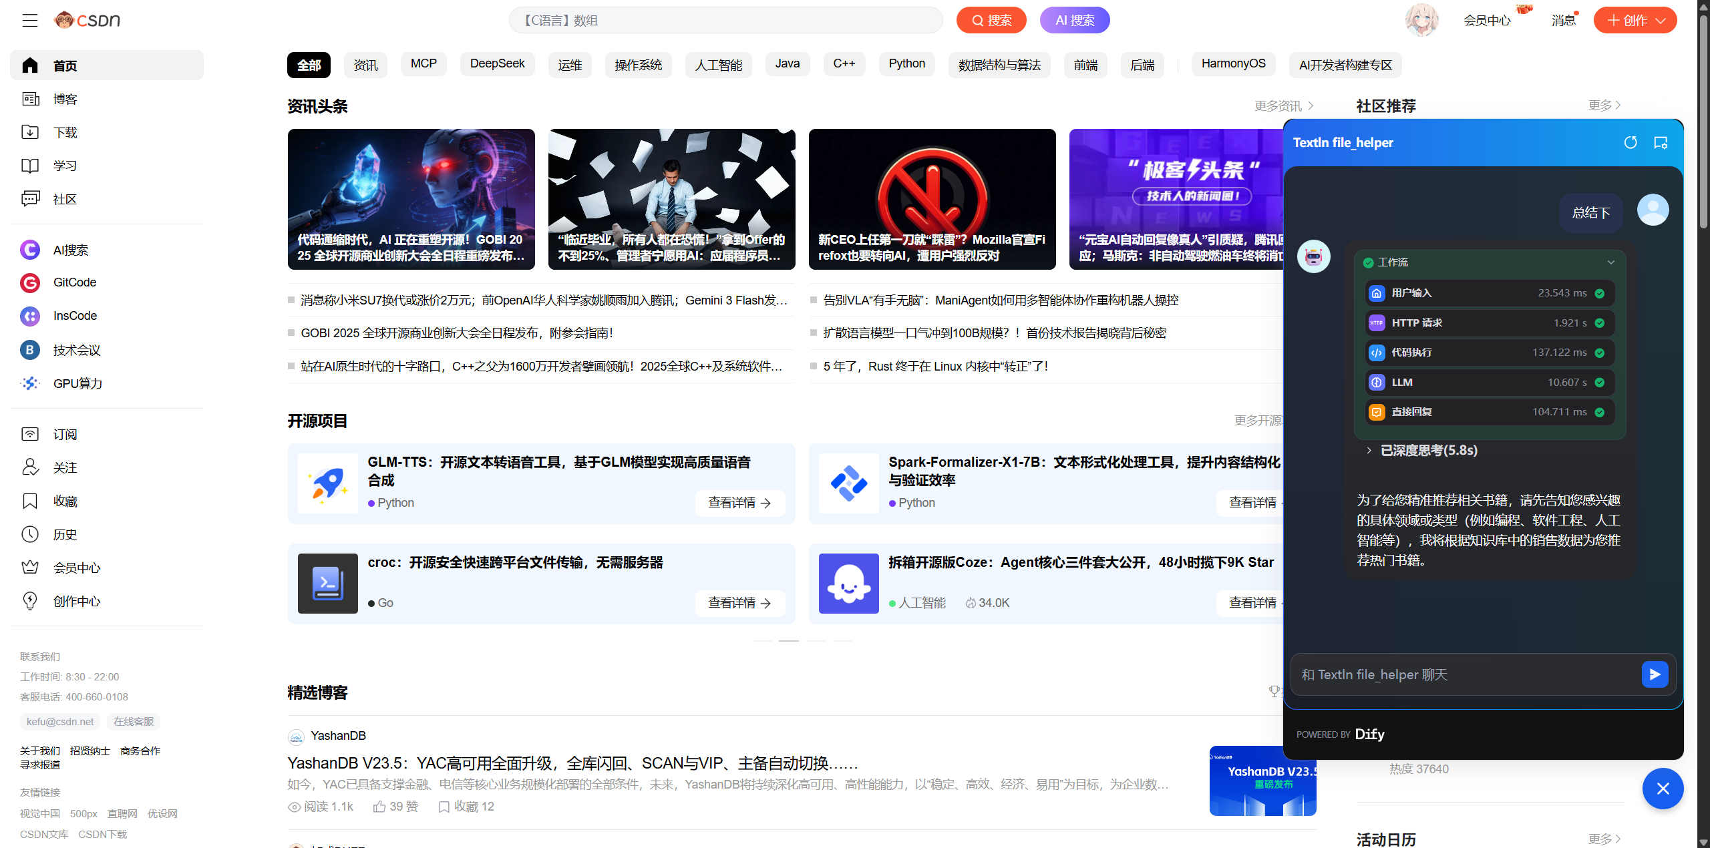The width and height of the screenshot is (1710, 848).
Task: Click the send message arrow button
Action: click(1655, 674)
